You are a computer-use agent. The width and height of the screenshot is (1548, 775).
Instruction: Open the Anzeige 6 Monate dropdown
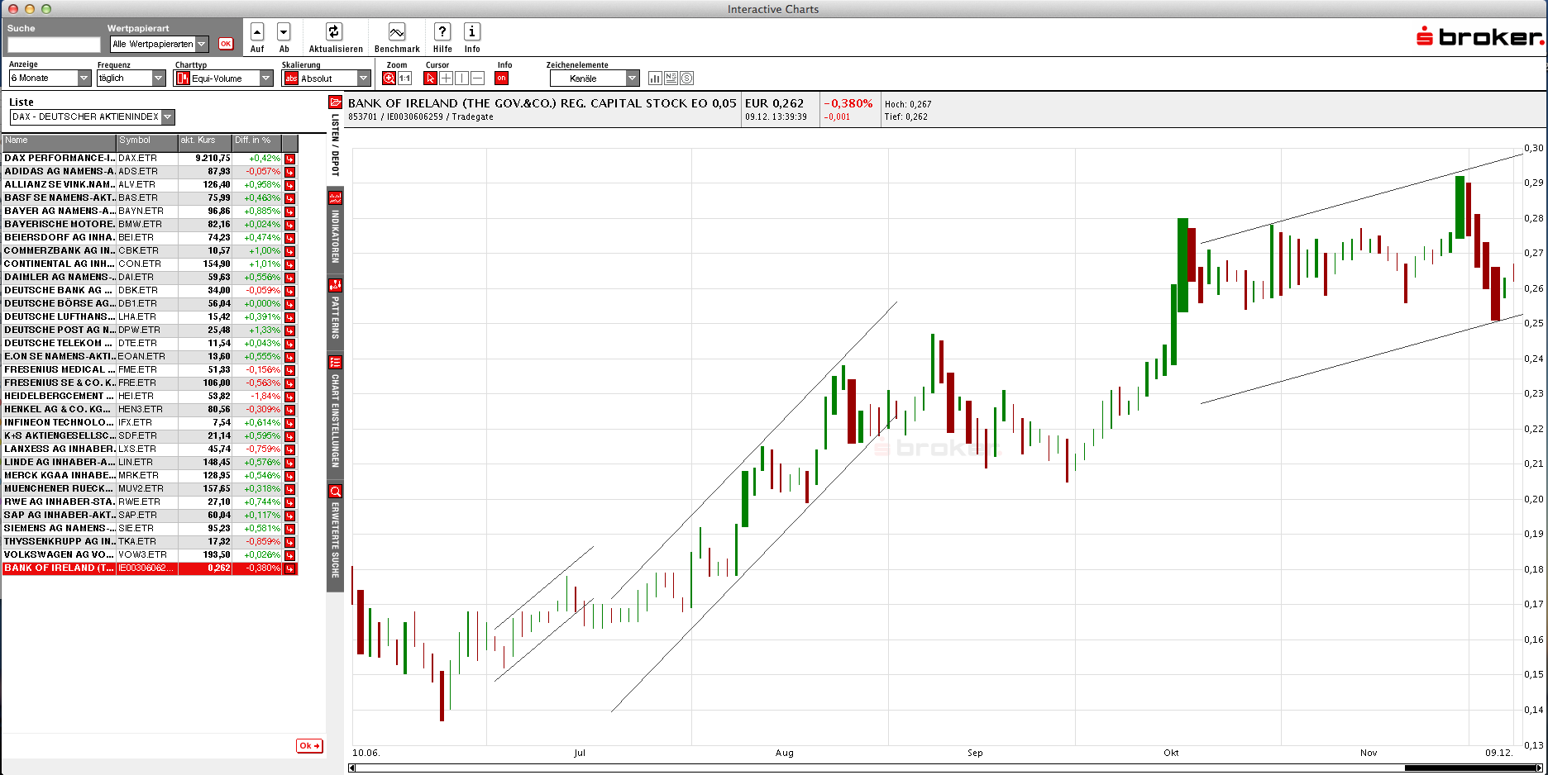coord(50,78)
